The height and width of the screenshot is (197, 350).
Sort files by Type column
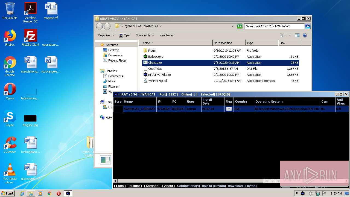262,43
